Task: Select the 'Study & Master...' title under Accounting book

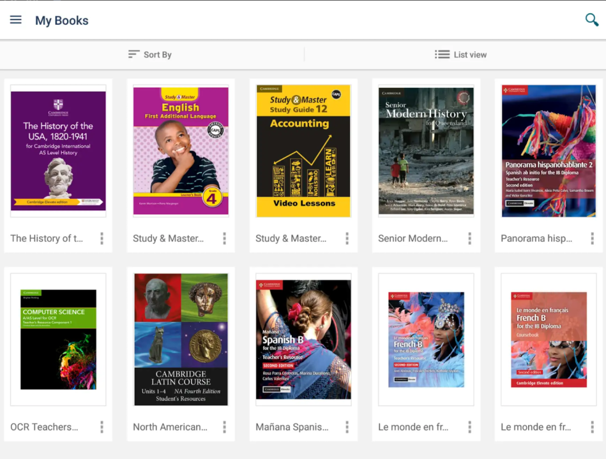Action: [291, 238]
